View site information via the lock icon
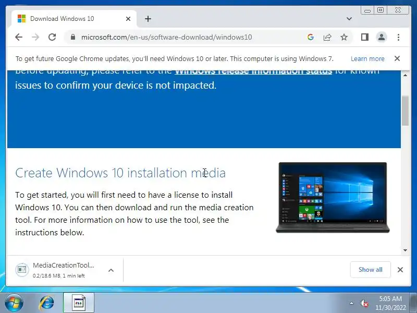417x313 pixels. [x=73, y=37]
